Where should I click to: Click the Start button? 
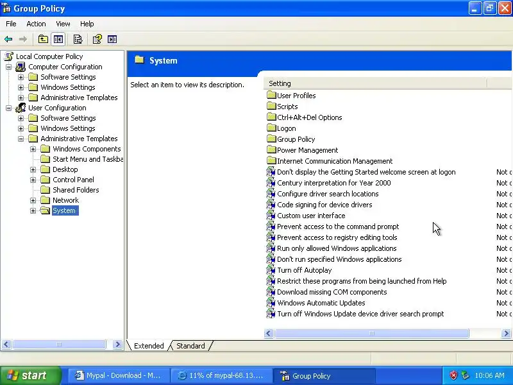click(30, 375)
